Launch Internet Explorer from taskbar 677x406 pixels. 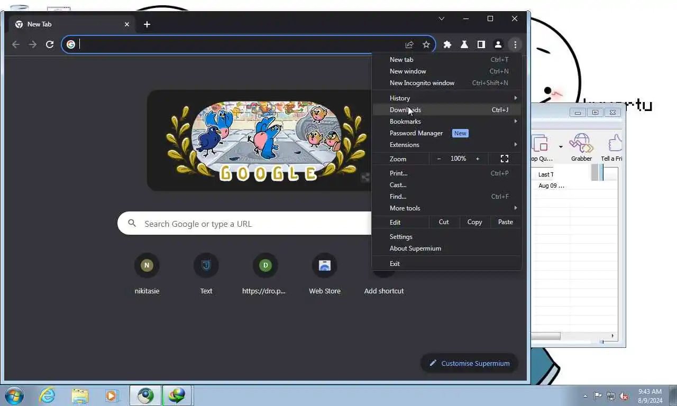coord(47,395)
